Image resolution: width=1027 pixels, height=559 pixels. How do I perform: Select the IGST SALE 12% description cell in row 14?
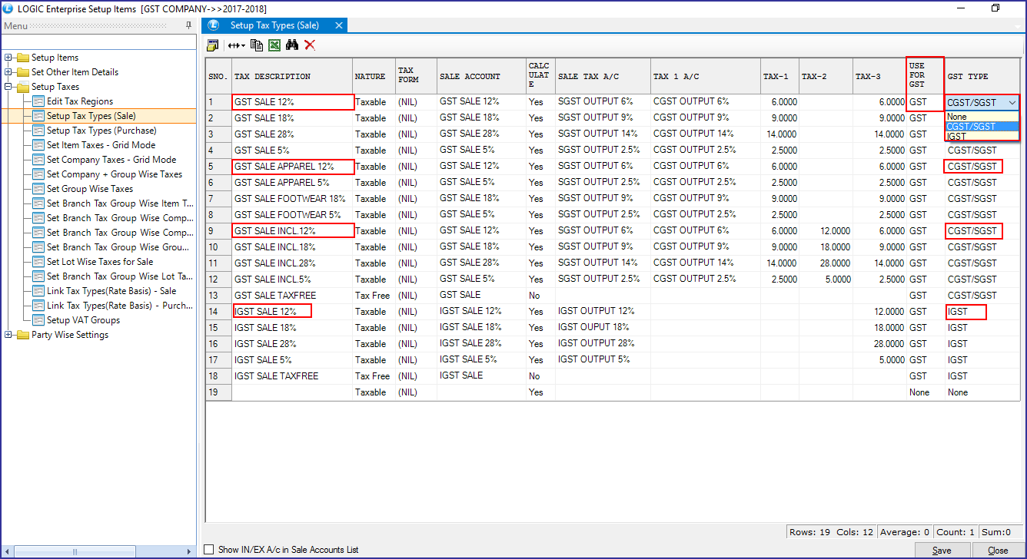tap(291, 312)
